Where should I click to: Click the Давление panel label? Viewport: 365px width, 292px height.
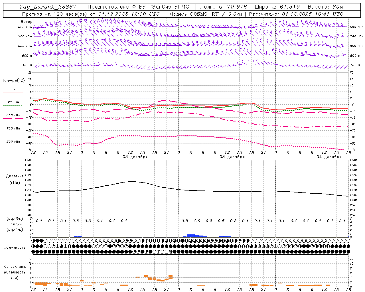coord(15,176)
